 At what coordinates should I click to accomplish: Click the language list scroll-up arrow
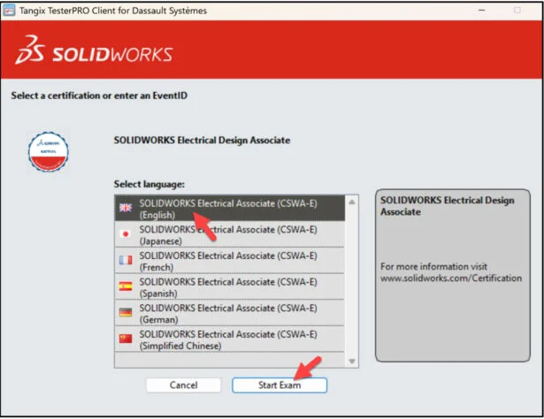click(352, 202)
